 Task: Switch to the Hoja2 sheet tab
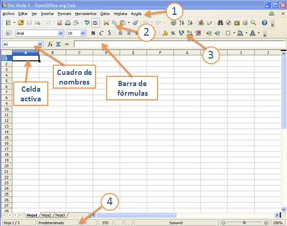(x=46, y=215)
